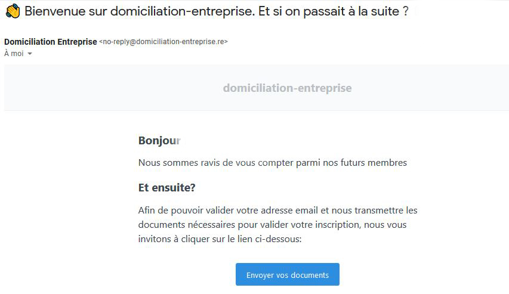Click the no-reply@domiciliation-entreprise.re sender address
This screenshot has height=294, width=509.
(164, 42)
